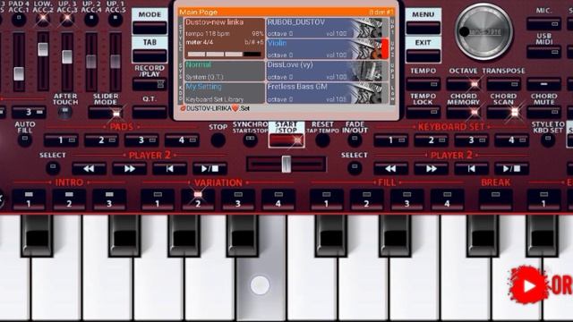This screenshot has width=573, height=322.
Task: Trigger the BREAK button
Action: pyautogui.click(x=495, y=199)
